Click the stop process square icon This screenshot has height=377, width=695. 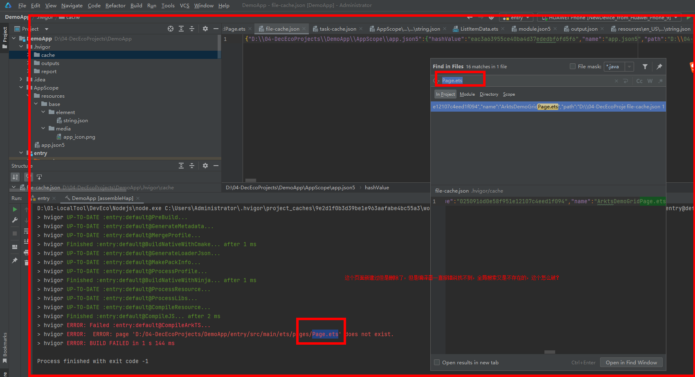[x=15, y=233]
